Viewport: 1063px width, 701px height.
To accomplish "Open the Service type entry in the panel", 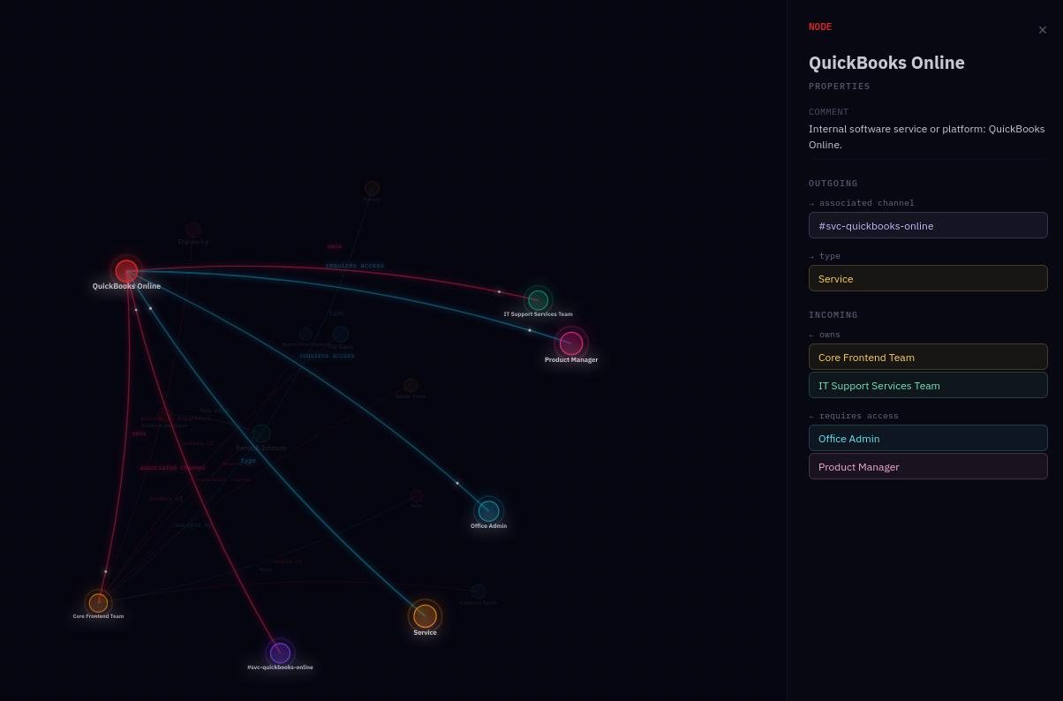I will point(928,278).
